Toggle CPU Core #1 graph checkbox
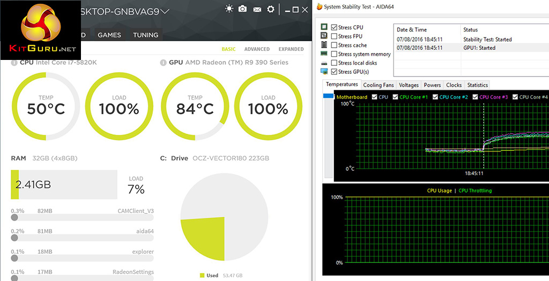 coord(395,97)
